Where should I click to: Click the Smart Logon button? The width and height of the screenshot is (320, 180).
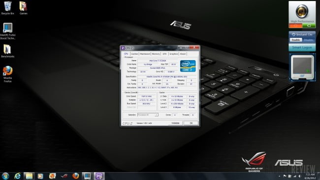click(302, 47)
